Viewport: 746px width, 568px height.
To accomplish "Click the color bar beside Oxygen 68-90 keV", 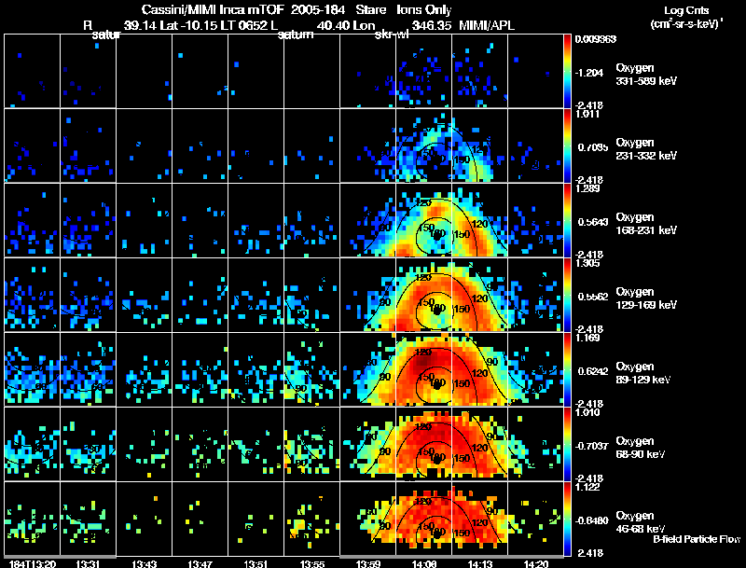I will pos(567,444).
